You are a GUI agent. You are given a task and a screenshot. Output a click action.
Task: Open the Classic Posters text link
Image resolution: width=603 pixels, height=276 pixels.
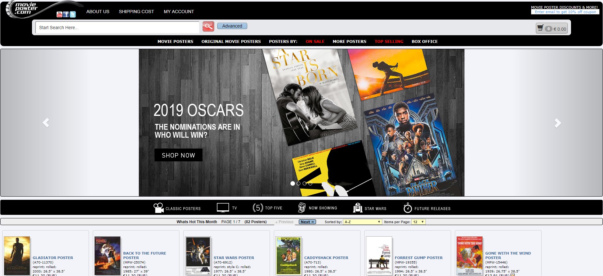tap(183, 208)
